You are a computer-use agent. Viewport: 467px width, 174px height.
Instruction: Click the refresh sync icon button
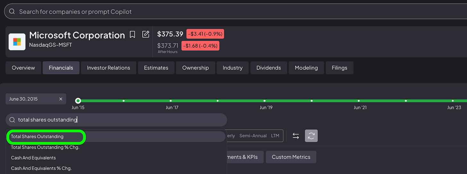pyautogui.click(x=311, y=136)
